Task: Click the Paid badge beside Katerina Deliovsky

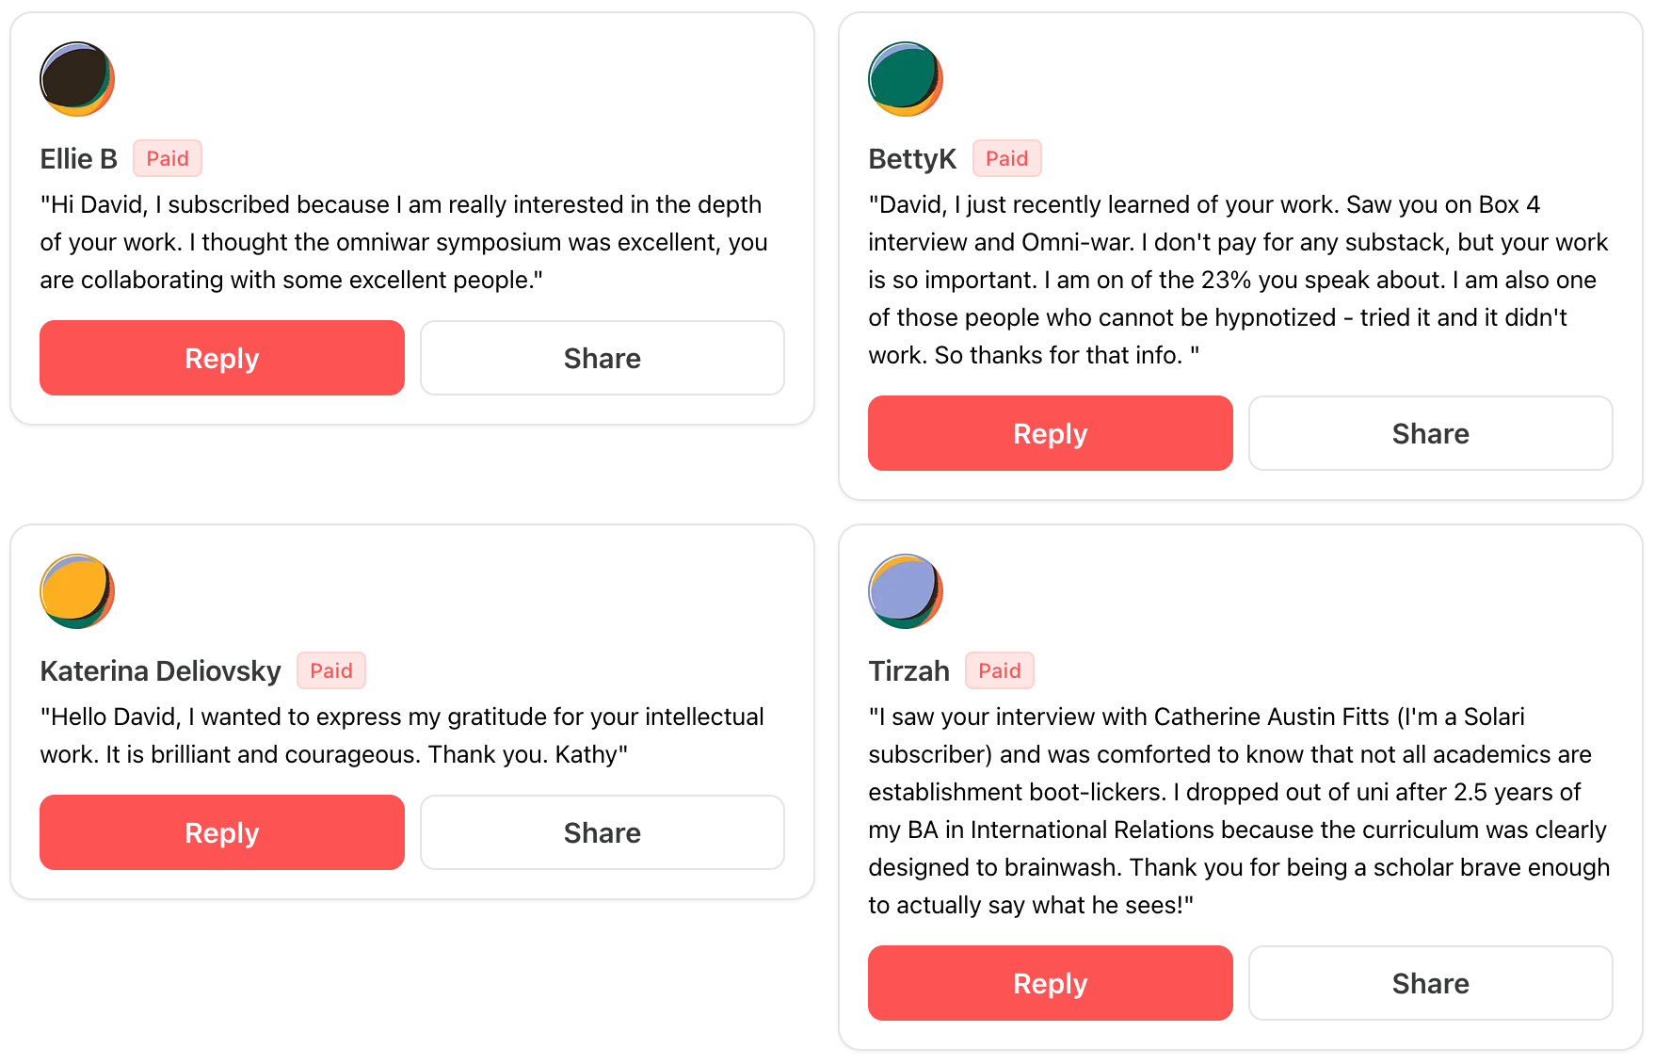Action: point(331,671)
